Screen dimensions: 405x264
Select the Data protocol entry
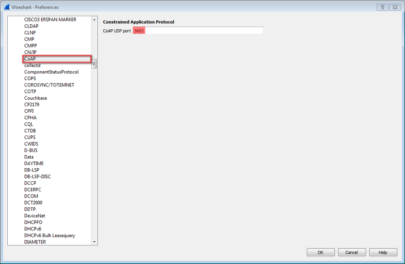(29, 157)
